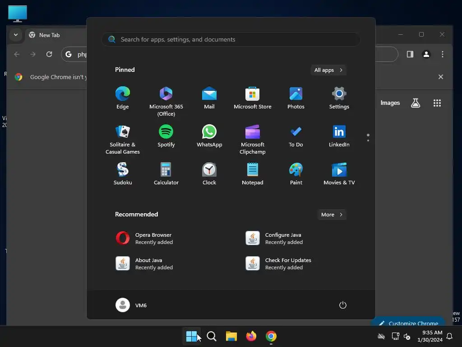
Task: Launch Spotify from pinned apps
Action: pos(166,136)
